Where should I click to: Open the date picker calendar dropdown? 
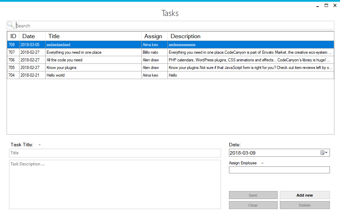click(324, 153)
